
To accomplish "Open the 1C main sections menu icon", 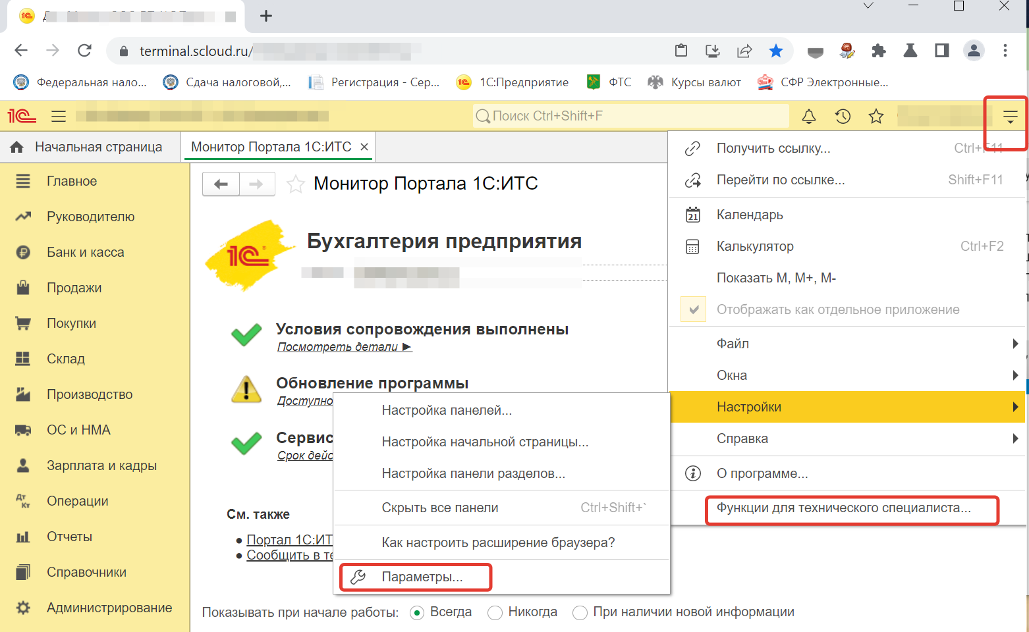I will point(59,117).
